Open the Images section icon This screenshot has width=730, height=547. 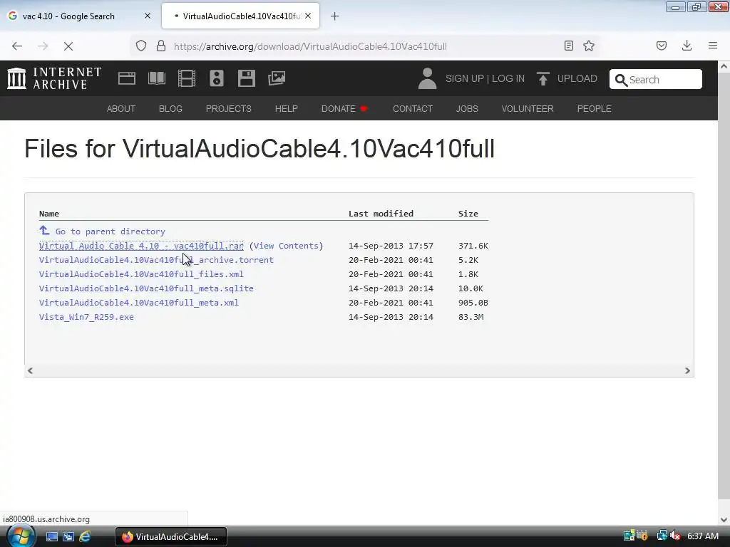pos(277,78)
